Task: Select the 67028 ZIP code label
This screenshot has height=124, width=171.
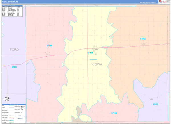Action: coord(155,104)
